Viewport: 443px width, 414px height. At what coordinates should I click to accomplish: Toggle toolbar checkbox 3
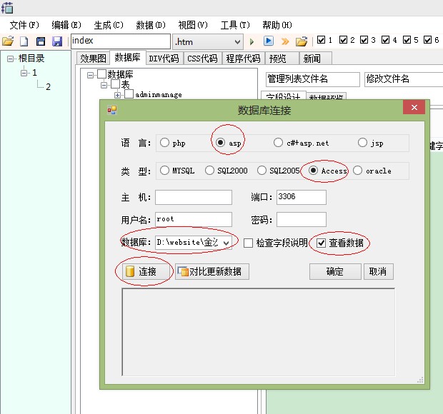click(x=364, y=40)
